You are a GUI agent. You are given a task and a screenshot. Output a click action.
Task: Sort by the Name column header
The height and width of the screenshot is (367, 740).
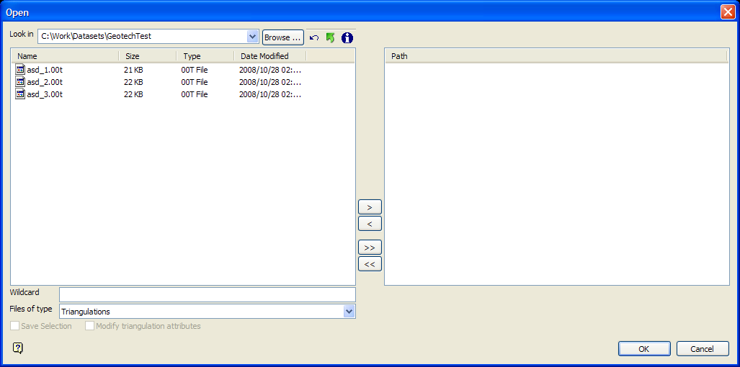(65, 56)
